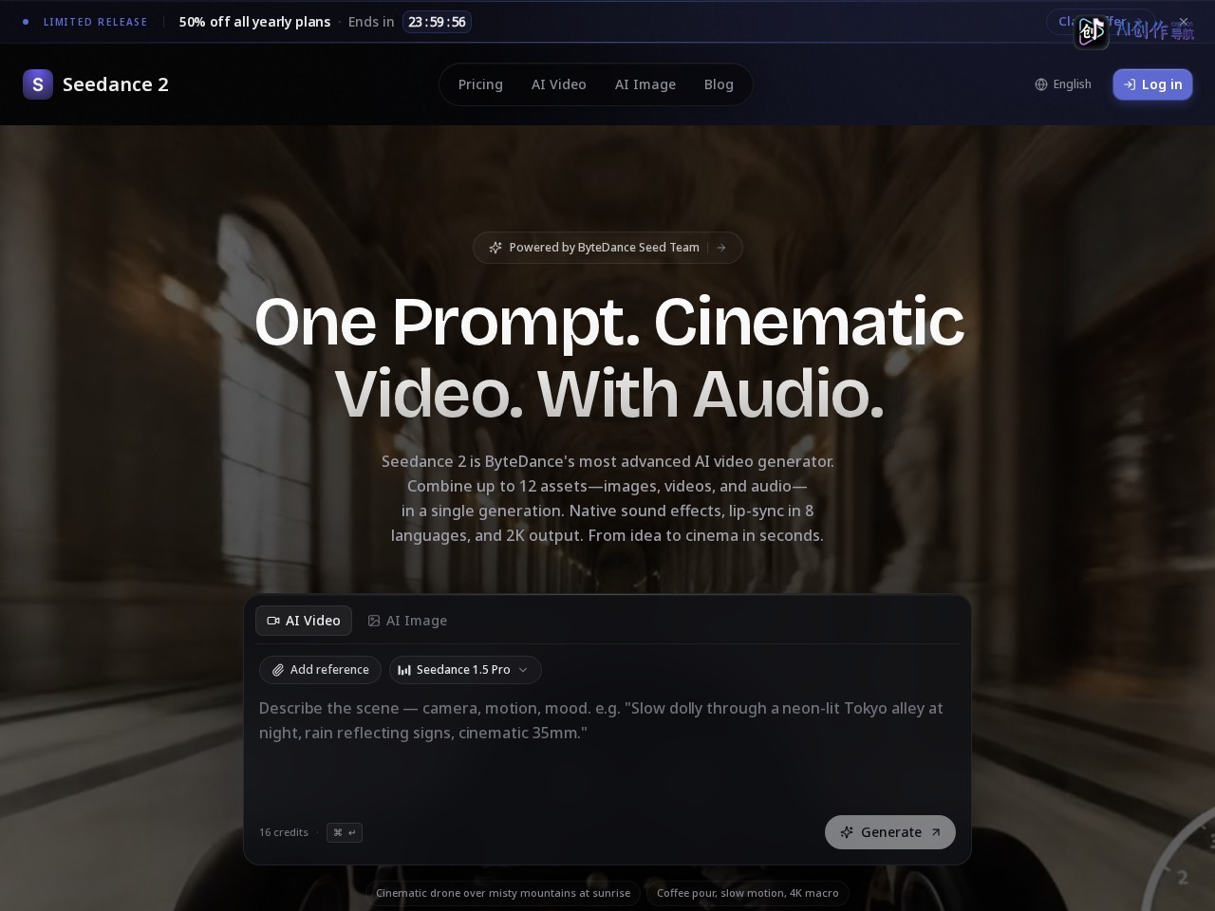Click the Log in button
Image resolution: width=1215 pixels, height=911 pixels.
pos(1152,84)
